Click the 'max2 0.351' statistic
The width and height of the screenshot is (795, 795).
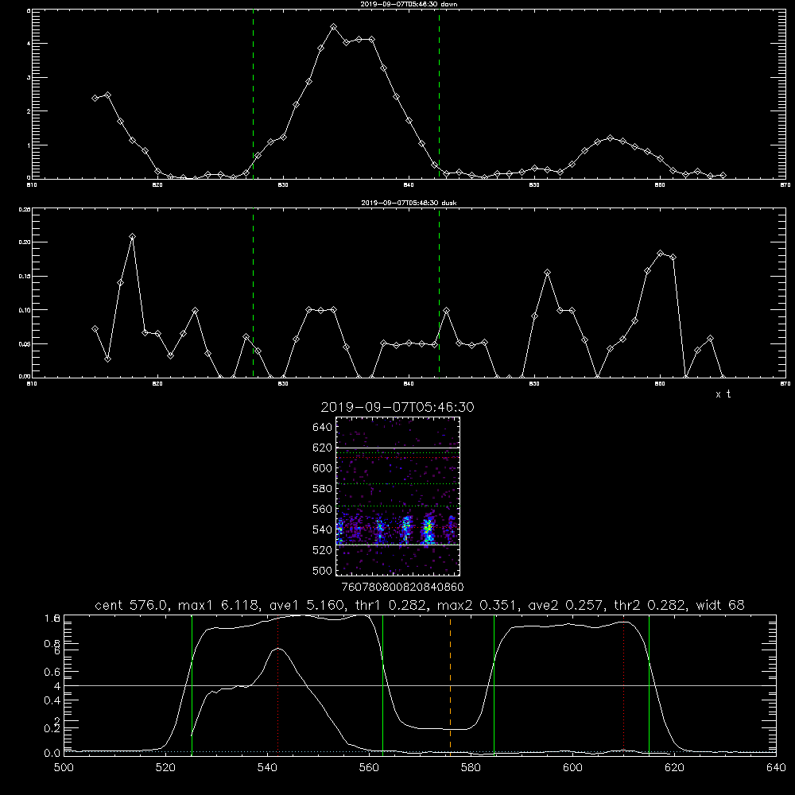point(478,605)
